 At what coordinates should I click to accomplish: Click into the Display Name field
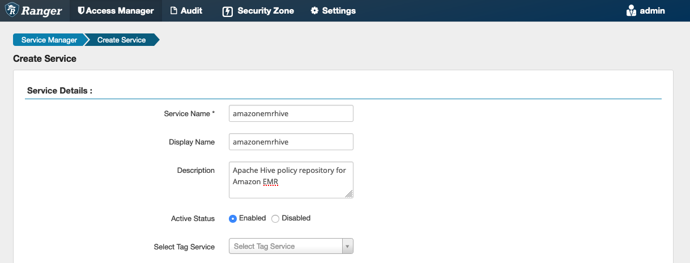pyautogui.click(x=291, y=142)
